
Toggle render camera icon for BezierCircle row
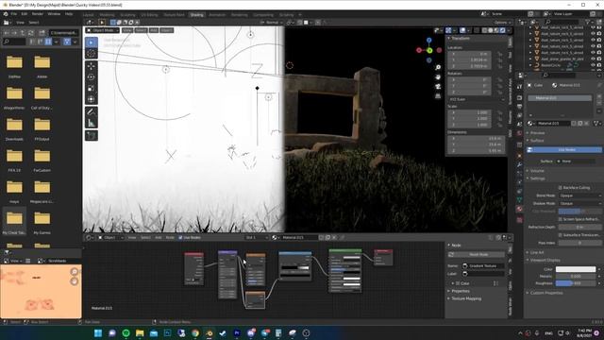[599, 65]
